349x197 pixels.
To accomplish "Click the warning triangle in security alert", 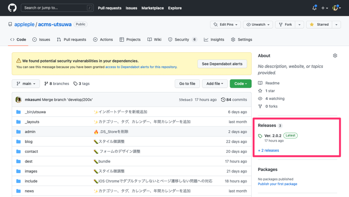I will click(19, 60).
